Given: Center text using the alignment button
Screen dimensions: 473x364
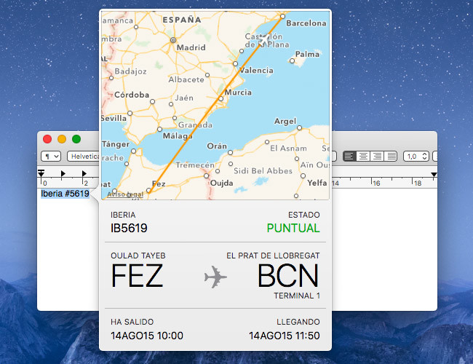Looking at the screenshot, I should [x=363, y=156].
